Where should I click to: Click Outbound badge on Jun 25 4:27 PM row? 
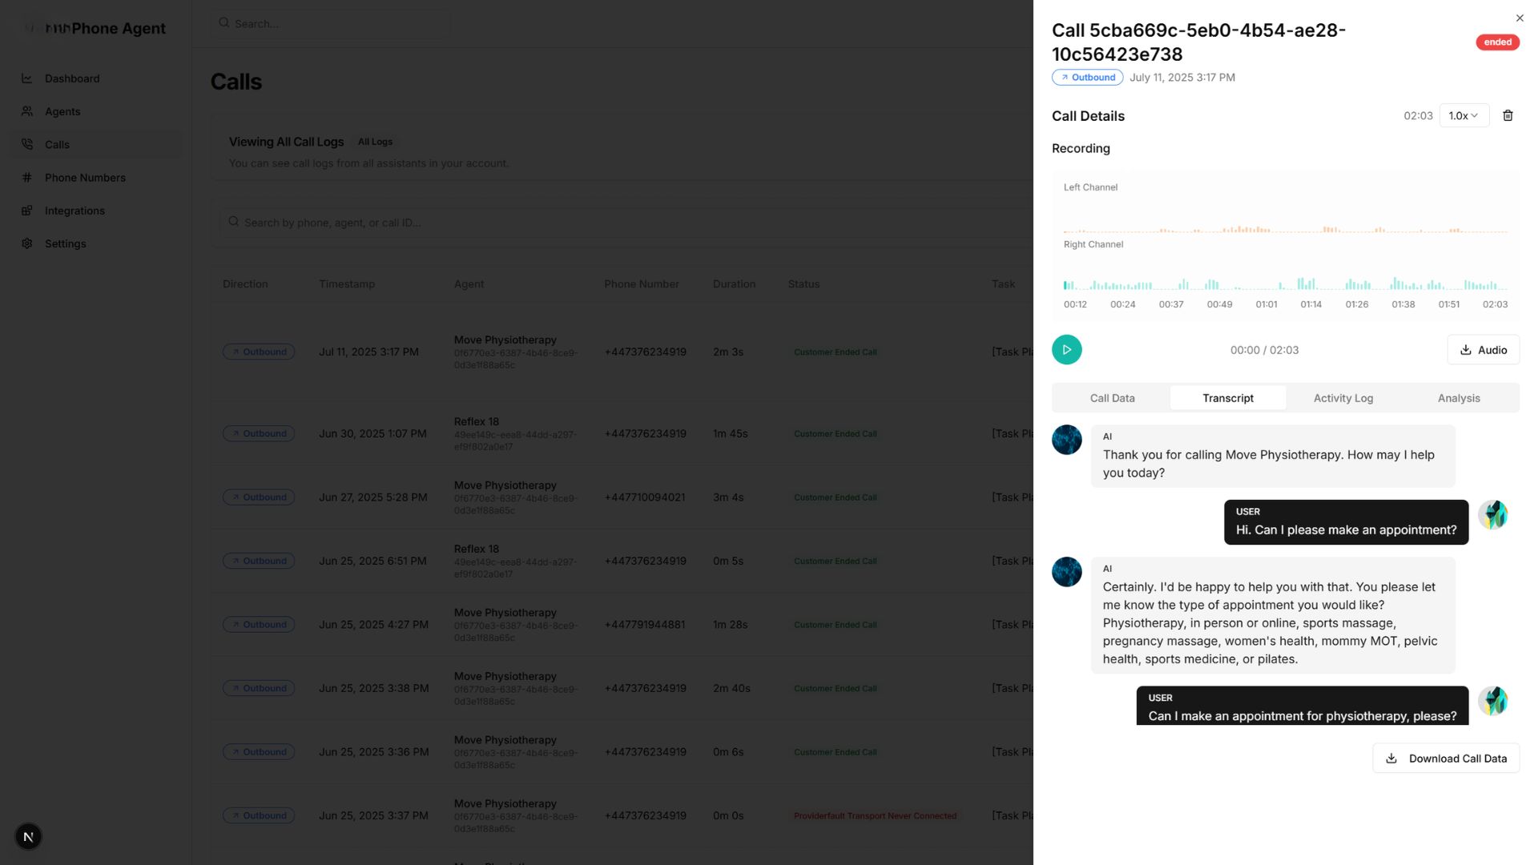click(259, 625)
